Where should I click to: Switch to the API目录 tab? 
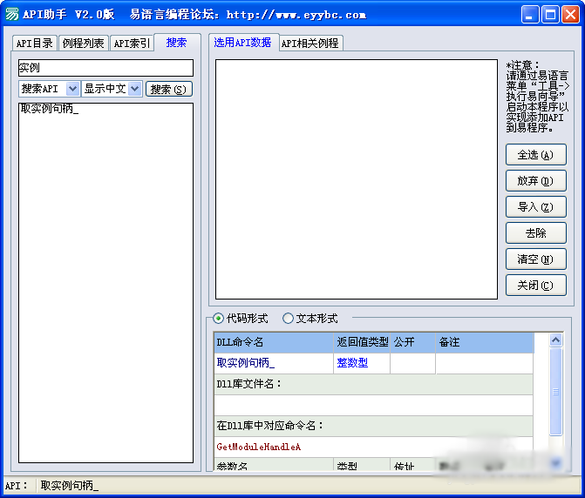point(35,44)
